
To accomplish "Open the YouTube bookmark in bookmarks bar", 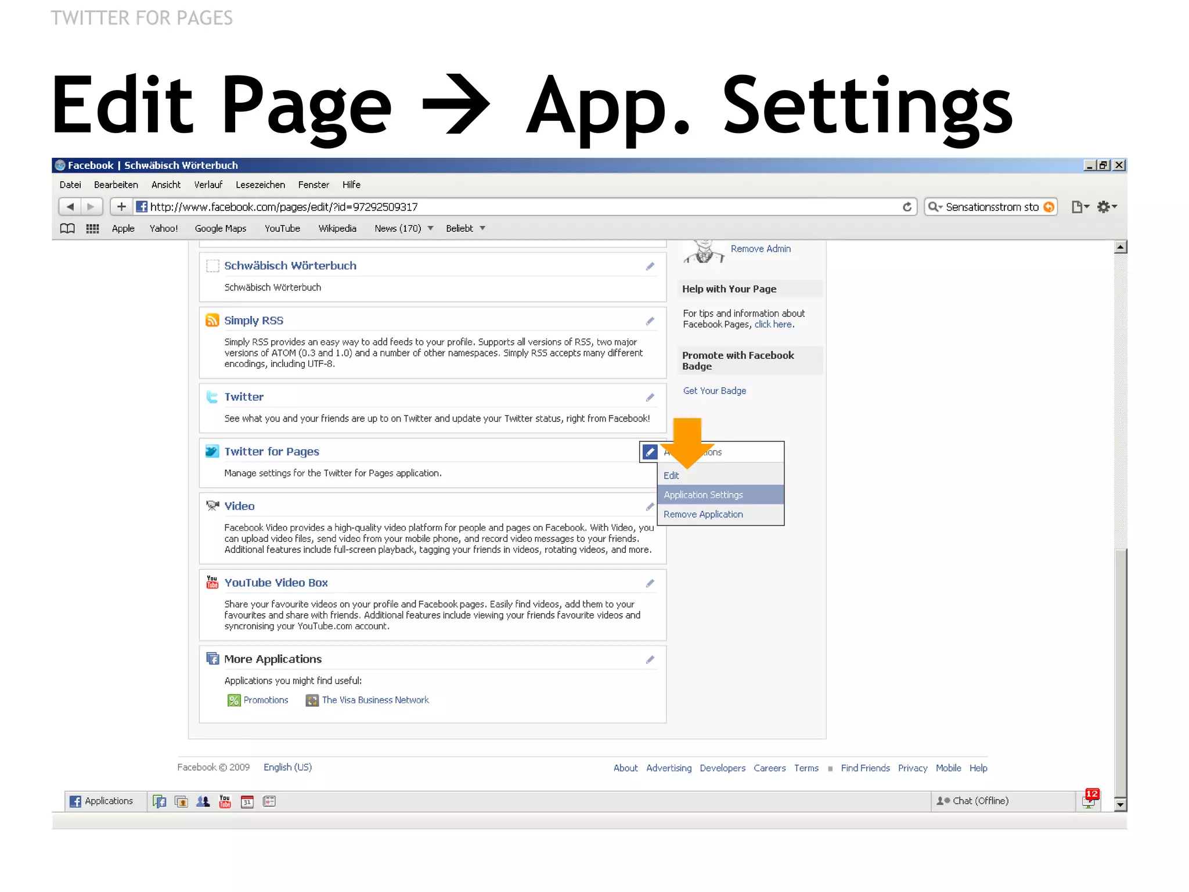I will pyautogui.click(x=282, y=228).
